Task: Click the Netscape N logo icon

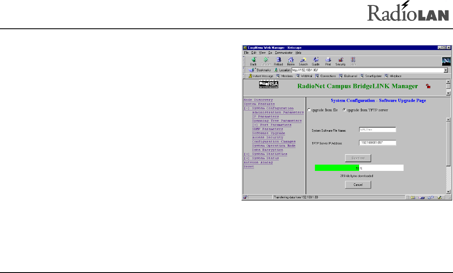Action: pyautogui.click(x=446, y=61)
